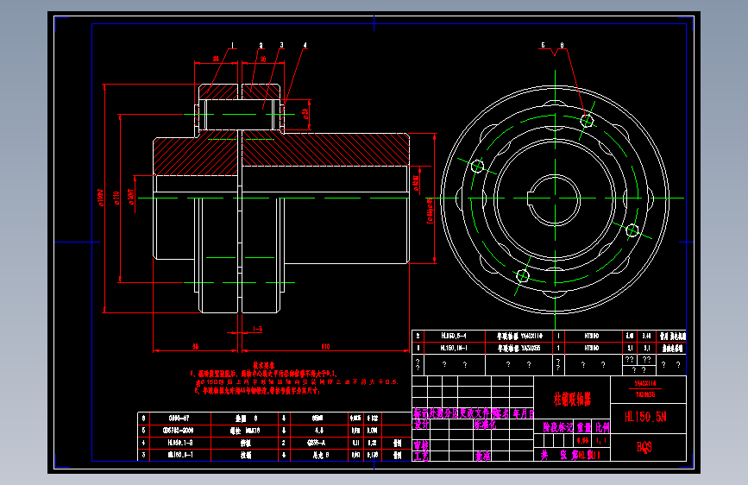Click the 工艺 label in title block

[421, 457]
